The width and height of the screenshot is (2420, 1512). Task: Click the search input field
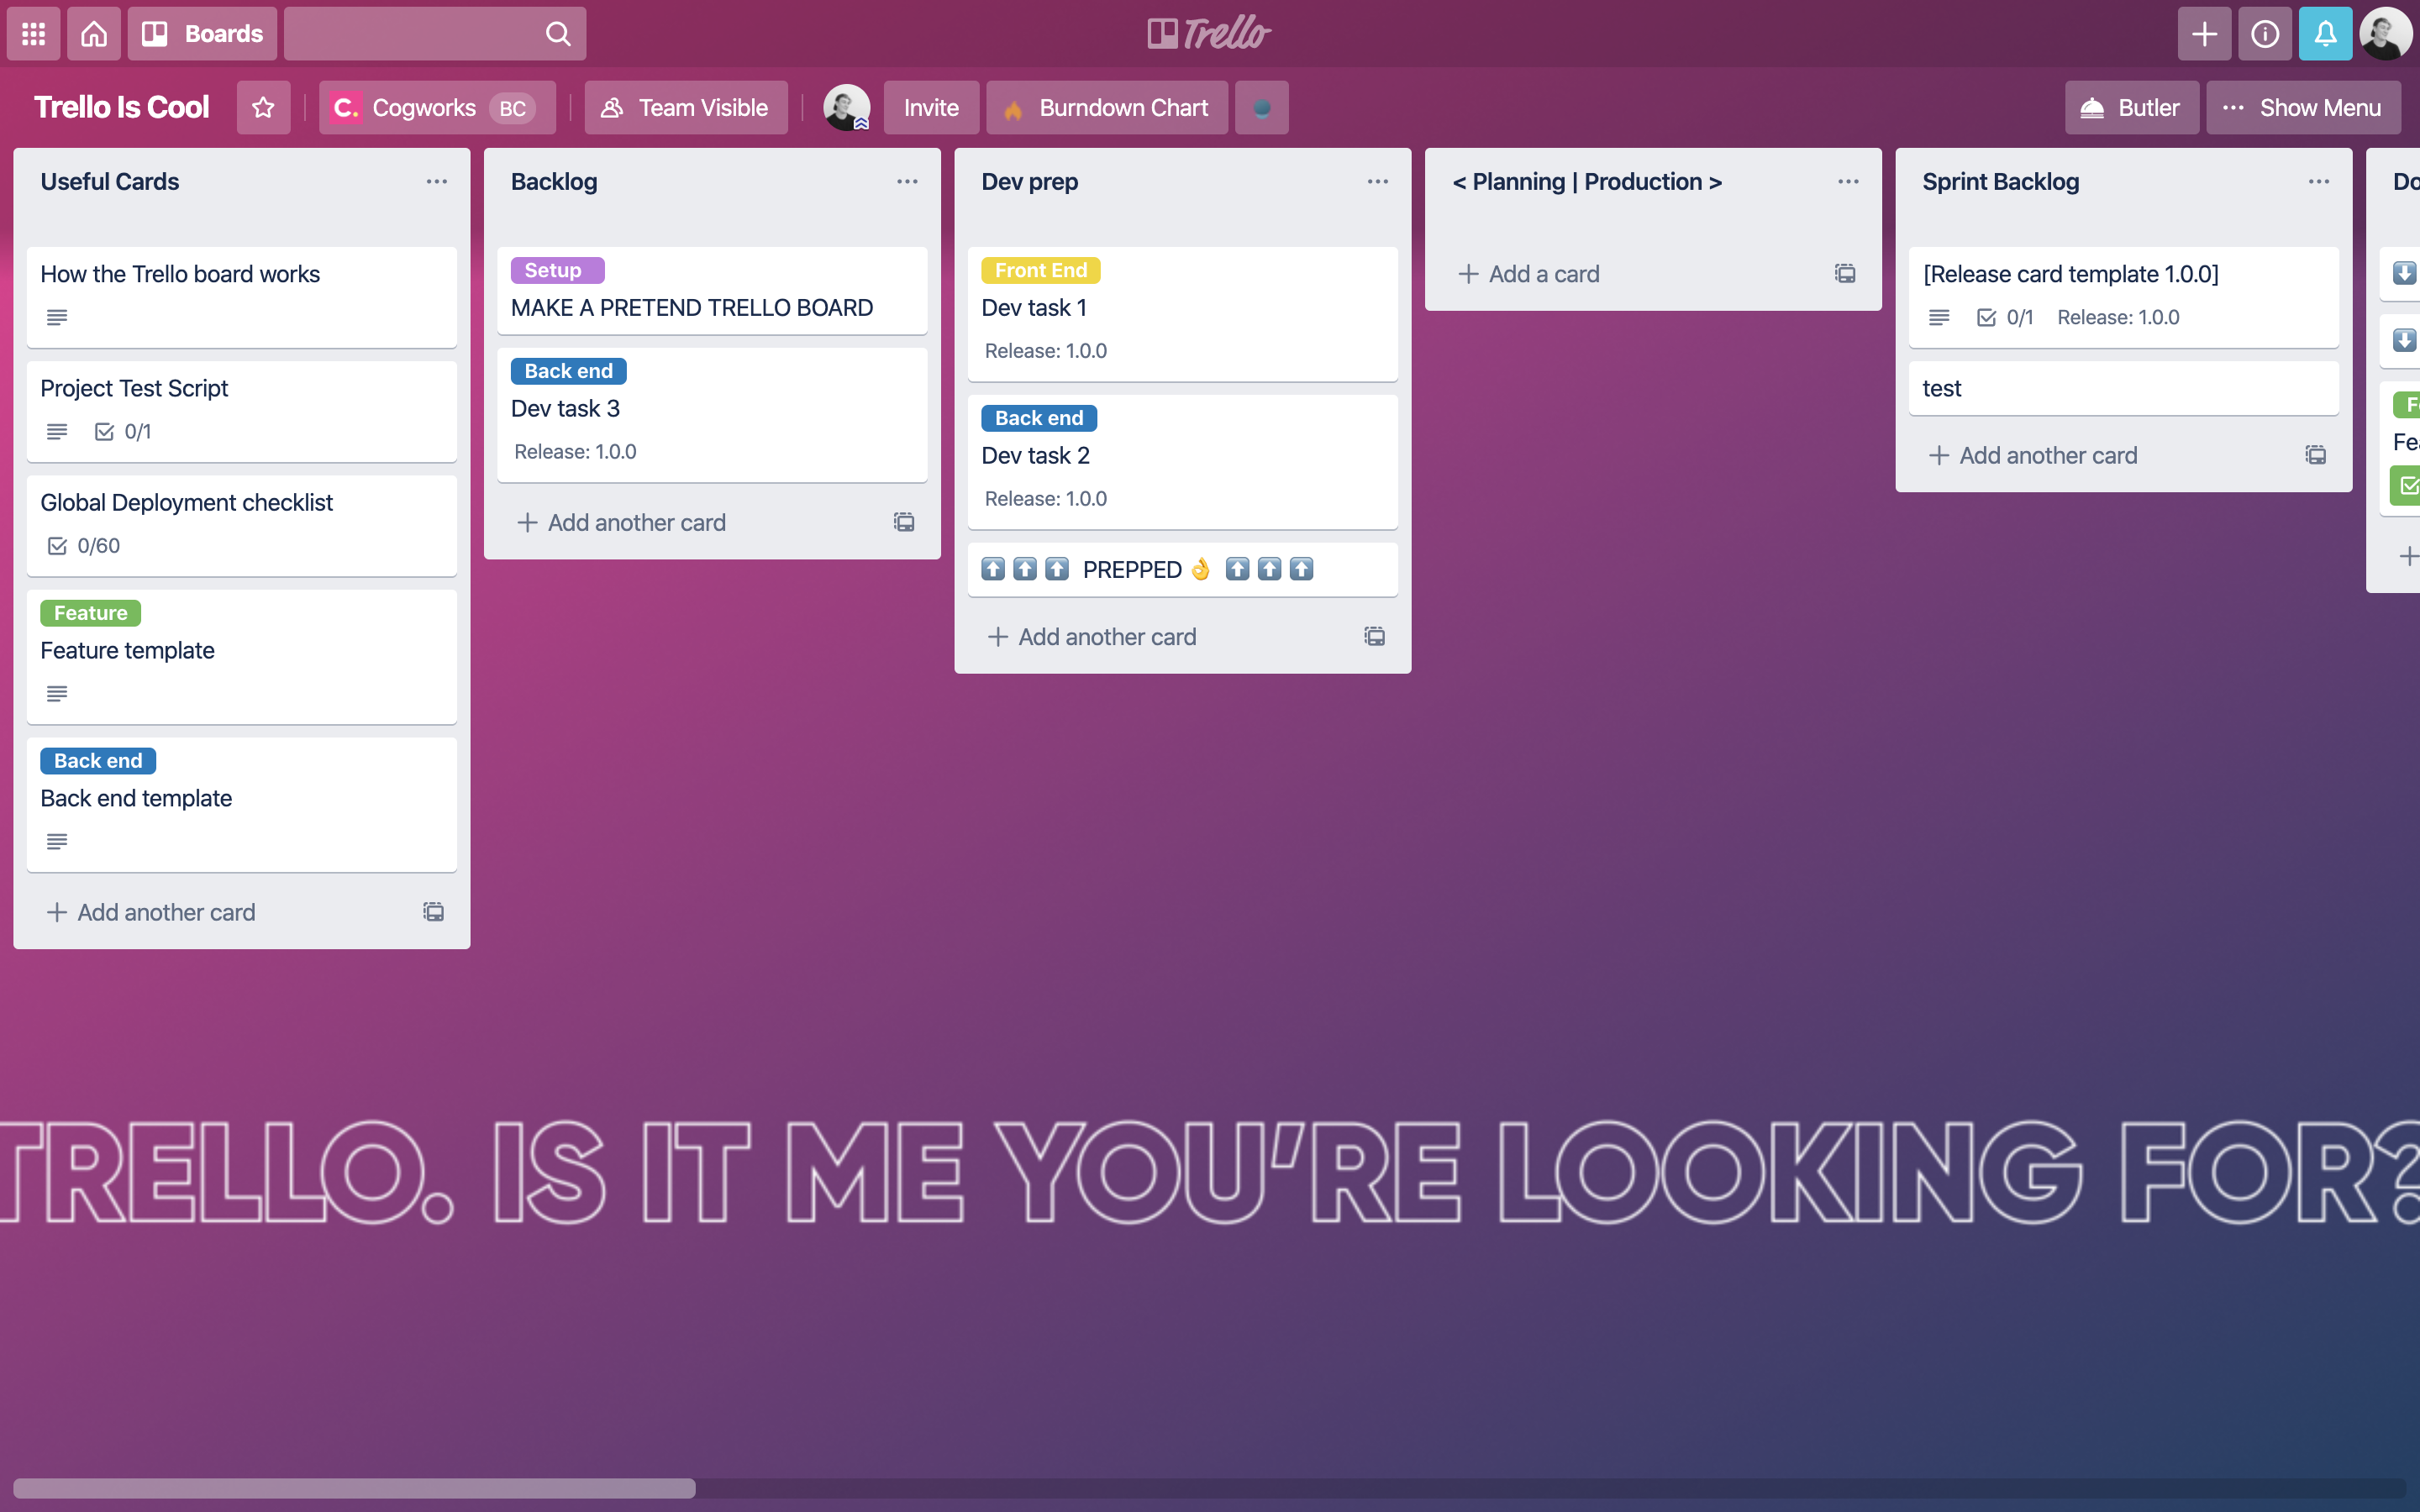point(435,34)
